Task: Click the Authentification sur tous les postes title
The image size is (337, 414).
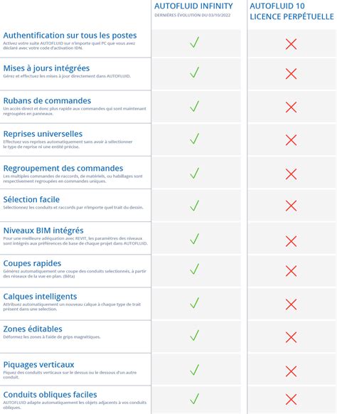Action: tap(70, 36)
